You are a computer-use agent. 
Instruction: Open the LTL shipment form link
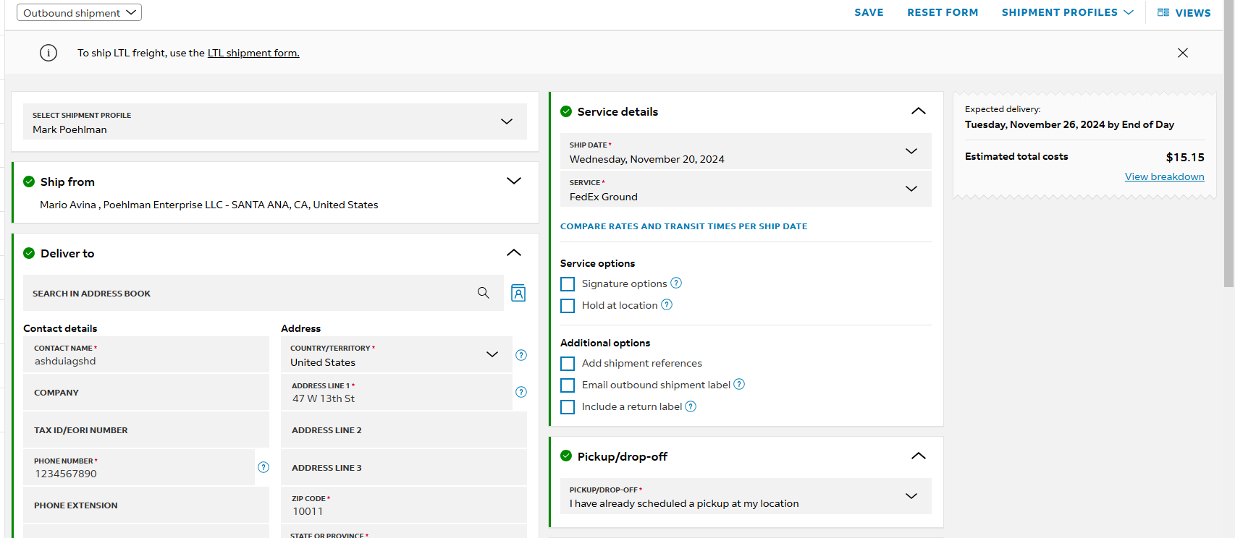(253, 53)
